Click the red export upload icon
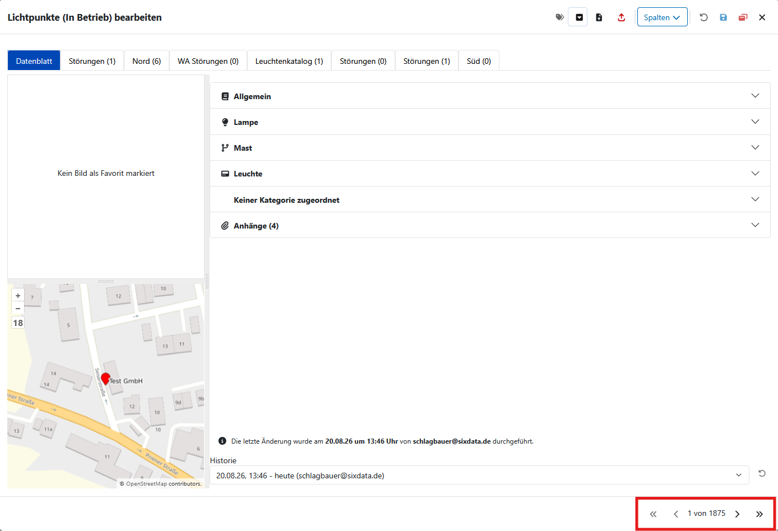 [x=621, y=17]
